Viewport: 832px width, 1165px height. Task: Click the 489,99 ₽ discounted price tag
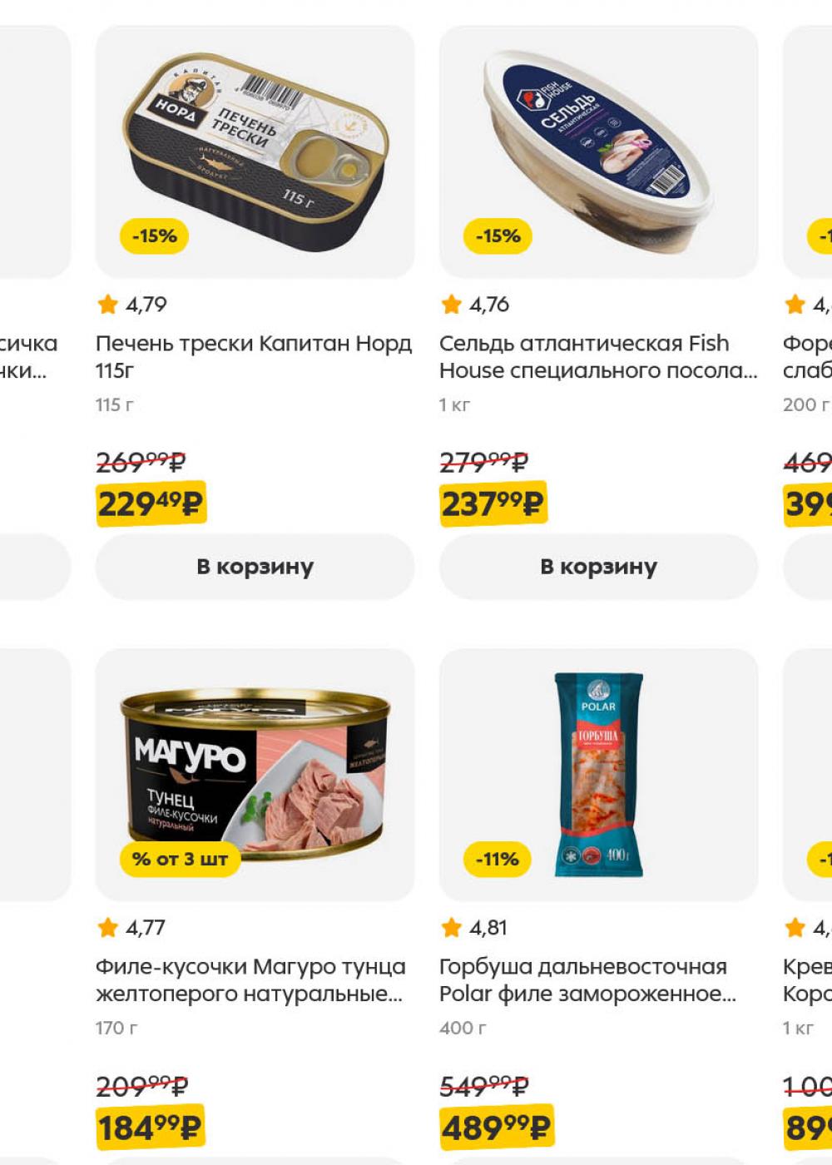[x=497, y=1128]
